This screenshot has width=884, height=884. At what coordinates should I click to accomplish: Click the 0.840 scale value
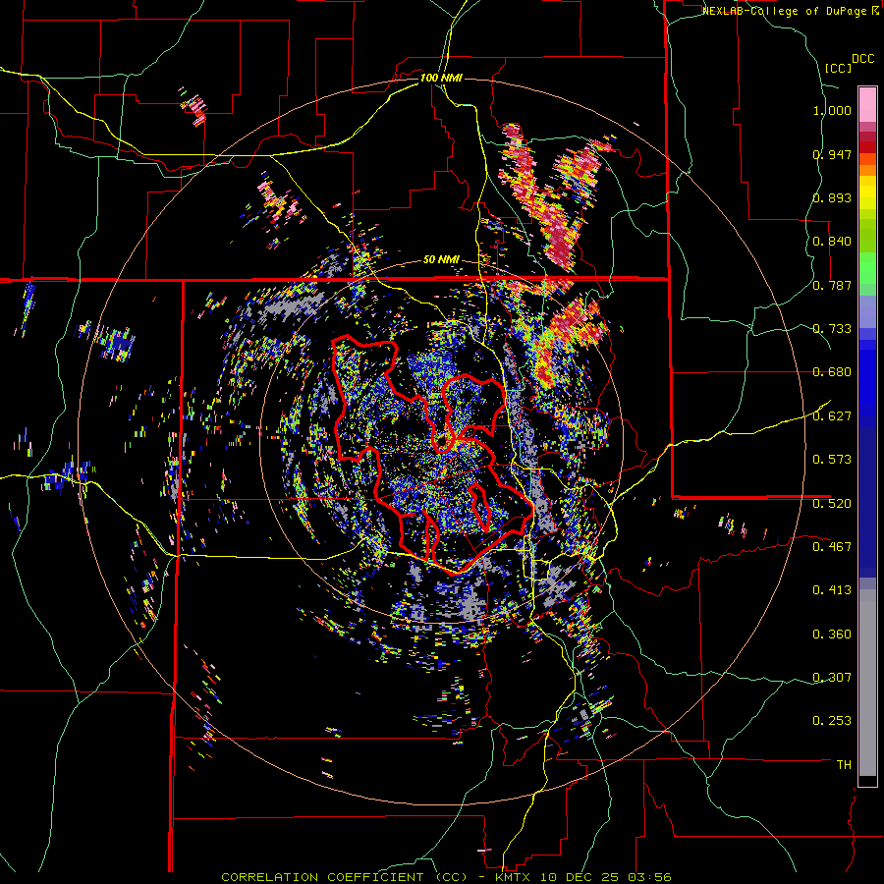pyautogui.click(x=832, y=242)
